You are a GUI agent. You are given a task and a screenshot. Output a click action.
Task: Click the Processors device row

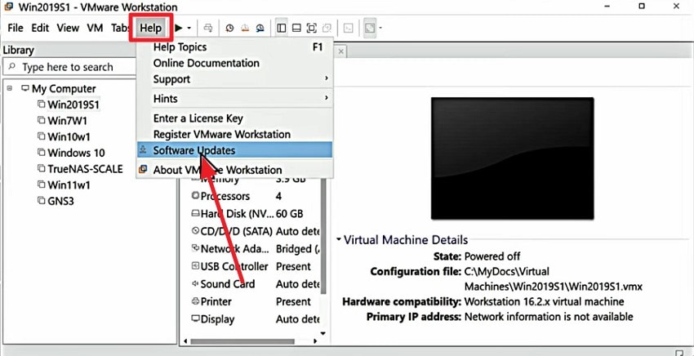pyautogui.click(x=256, y=196)
